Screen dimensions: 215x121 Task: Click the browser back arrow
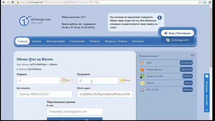[x=4, y=2]
